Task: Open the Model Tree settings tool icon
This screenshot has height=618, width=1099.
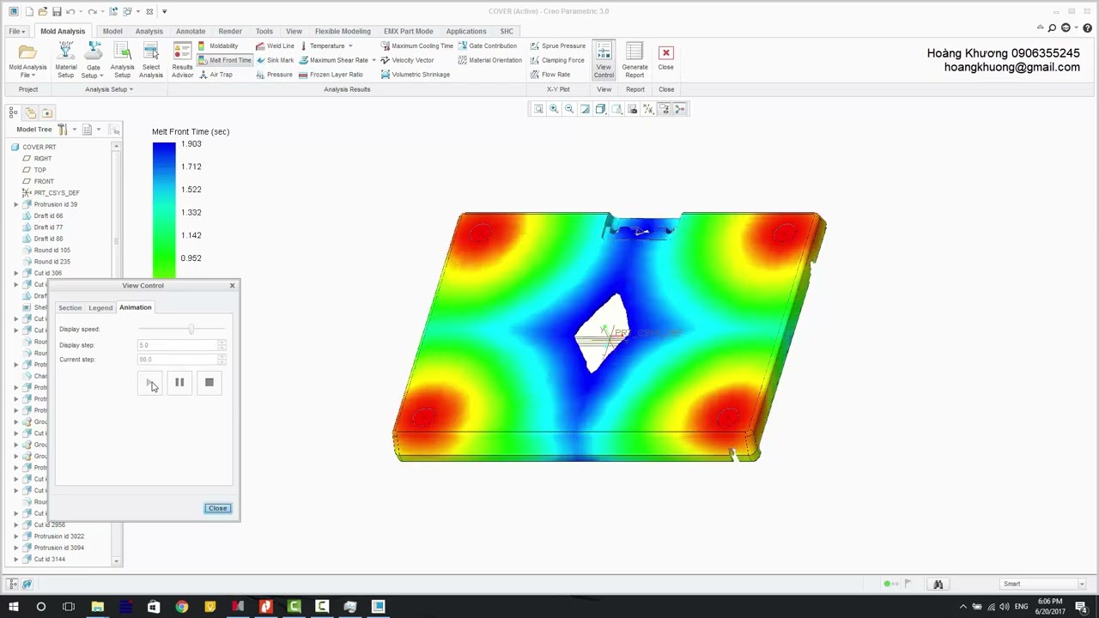Action: (x=63, y=130)
